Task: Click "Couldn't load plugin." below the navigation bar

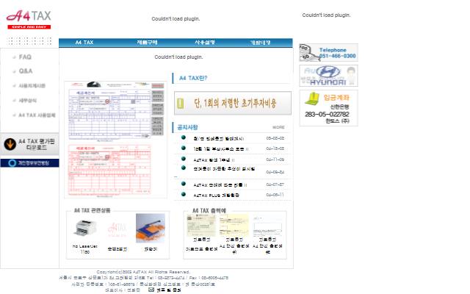Action: 178,57
